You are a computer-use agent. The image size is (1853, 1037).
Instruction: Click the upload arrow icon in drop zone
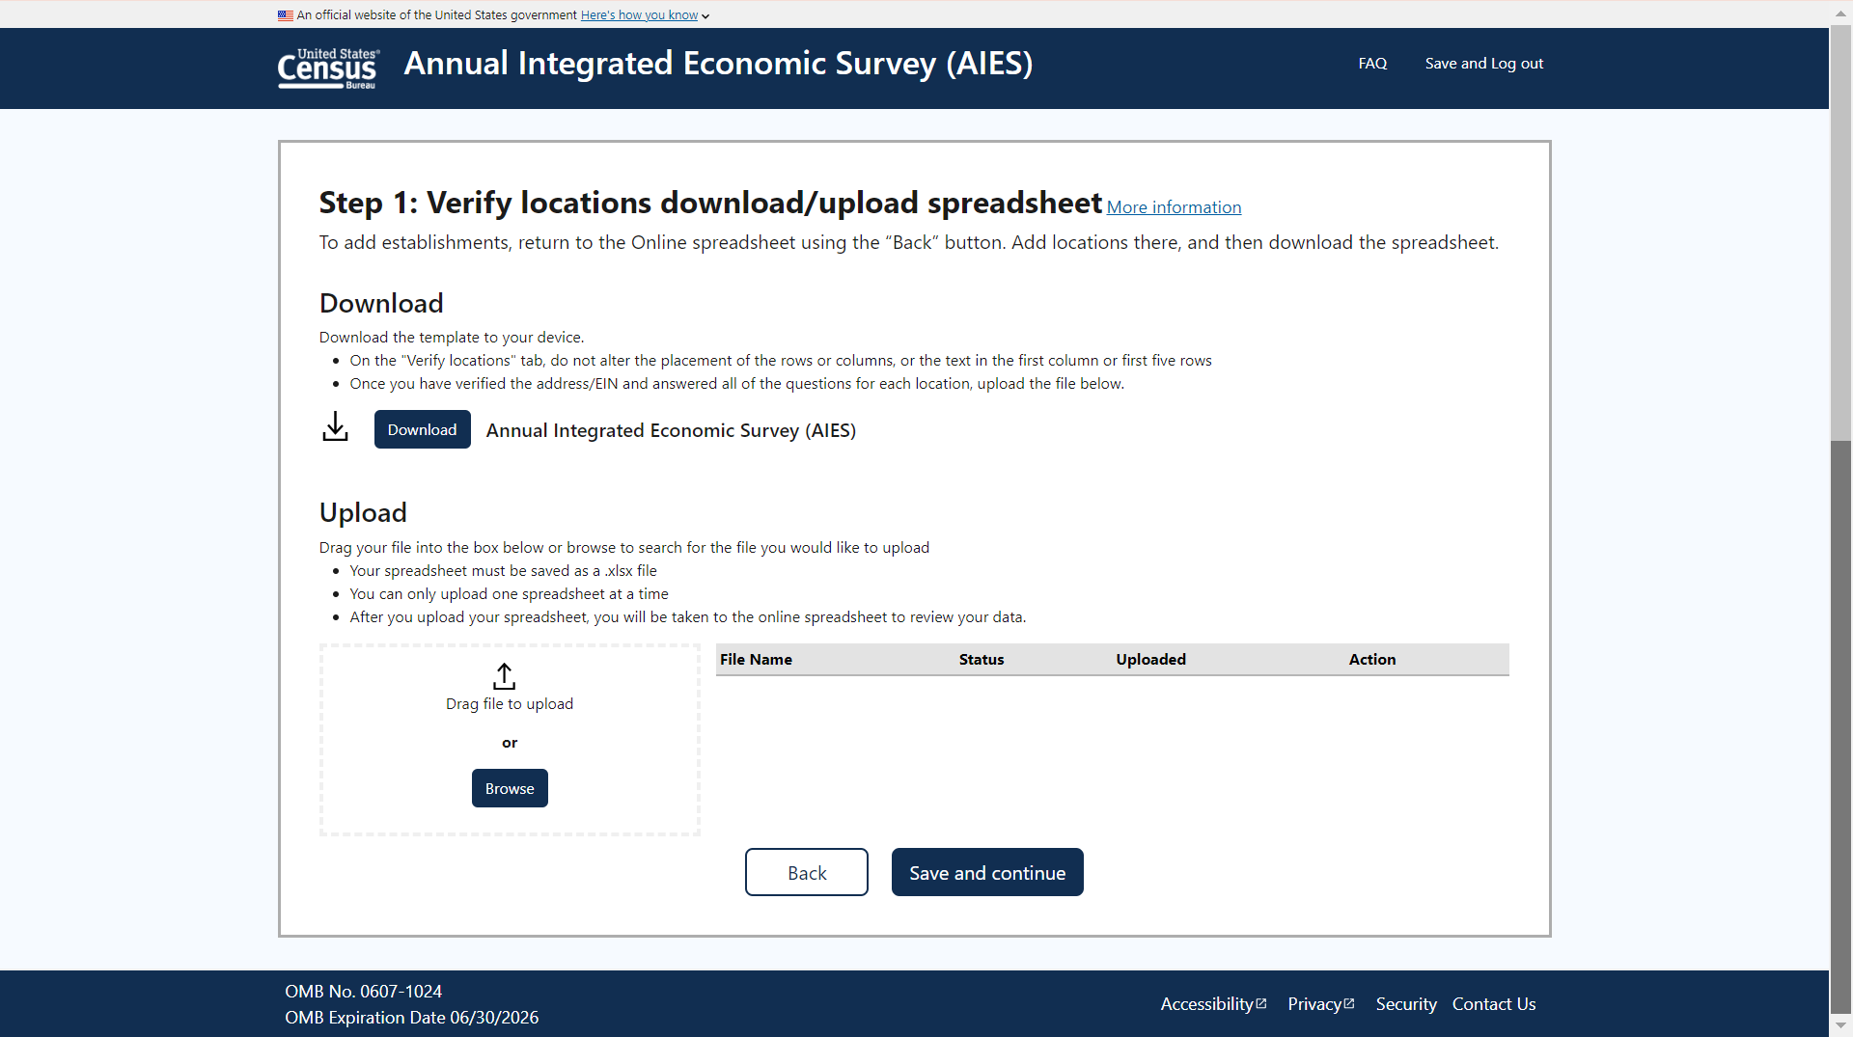tap(504, 675)
